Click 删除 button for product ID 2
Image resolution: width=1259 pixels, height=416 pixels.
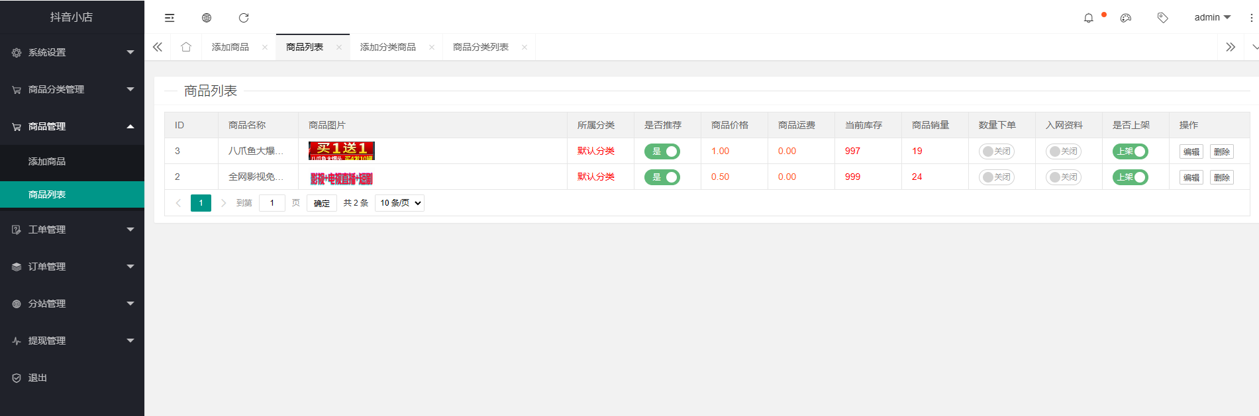click(1221, 177)
